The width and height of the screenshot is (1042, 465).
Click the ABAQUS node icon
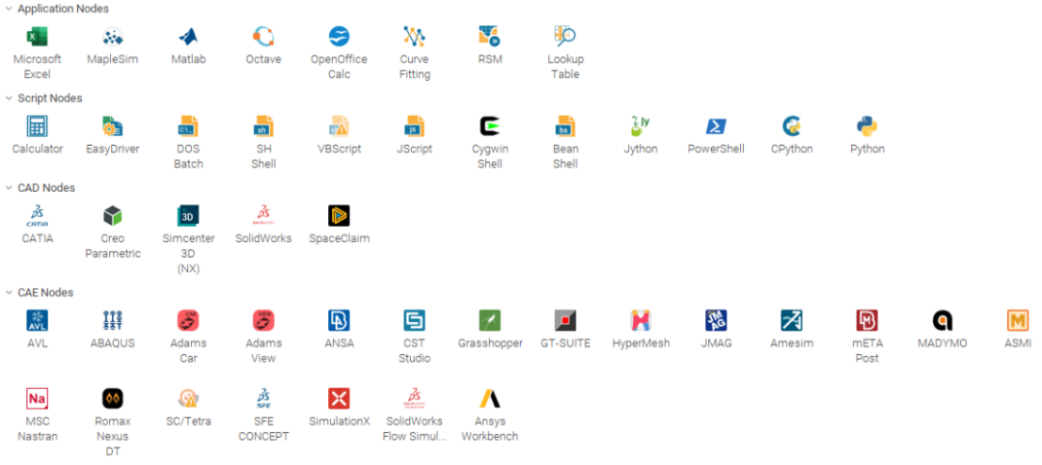point(113,321)
